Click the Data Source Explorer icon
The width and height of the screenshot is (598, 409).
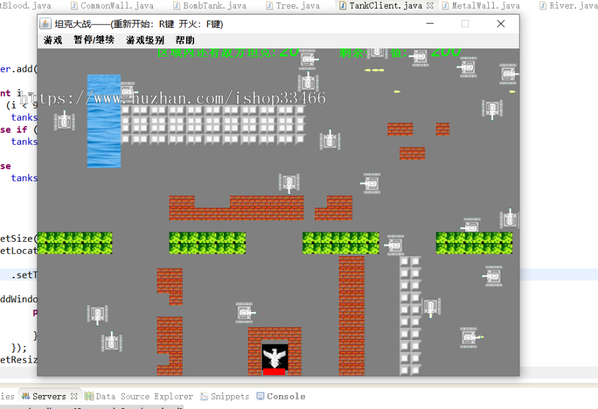point(89,396)
